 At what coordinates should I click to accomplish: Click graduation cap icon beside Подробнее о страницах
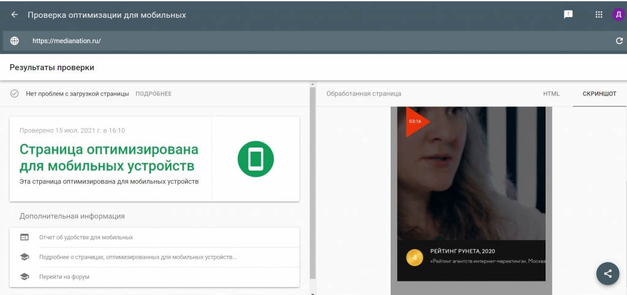tap(24, 257)
